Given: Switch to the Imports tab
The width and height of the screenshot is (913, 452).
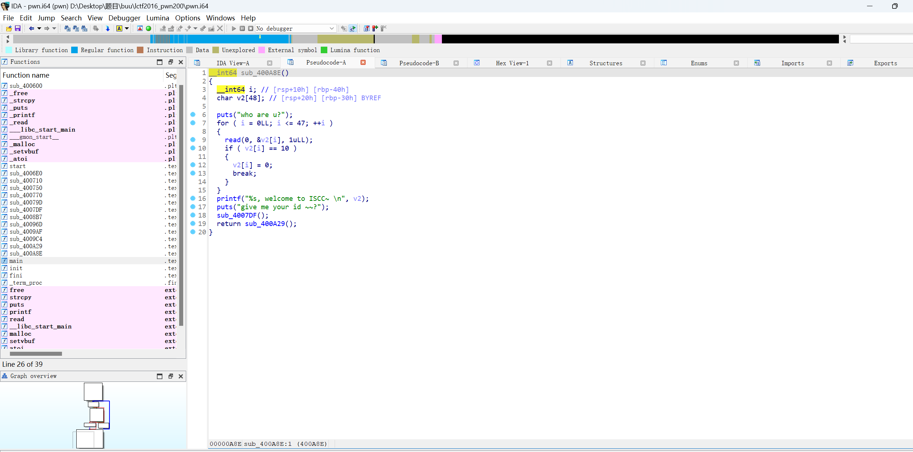Looking at the screenshot, I should [x=793, y=63].
